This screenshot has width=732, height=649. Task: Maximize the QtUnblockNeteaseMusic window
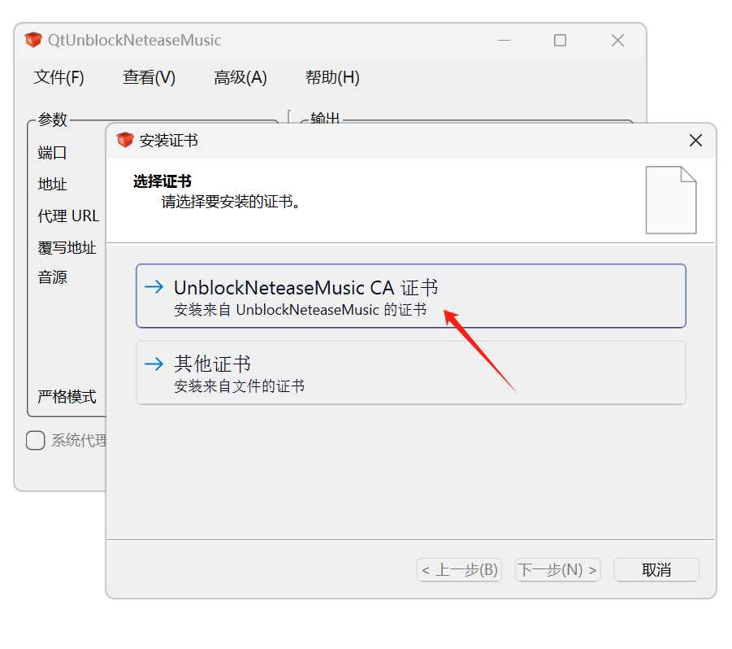click(560, 41)
